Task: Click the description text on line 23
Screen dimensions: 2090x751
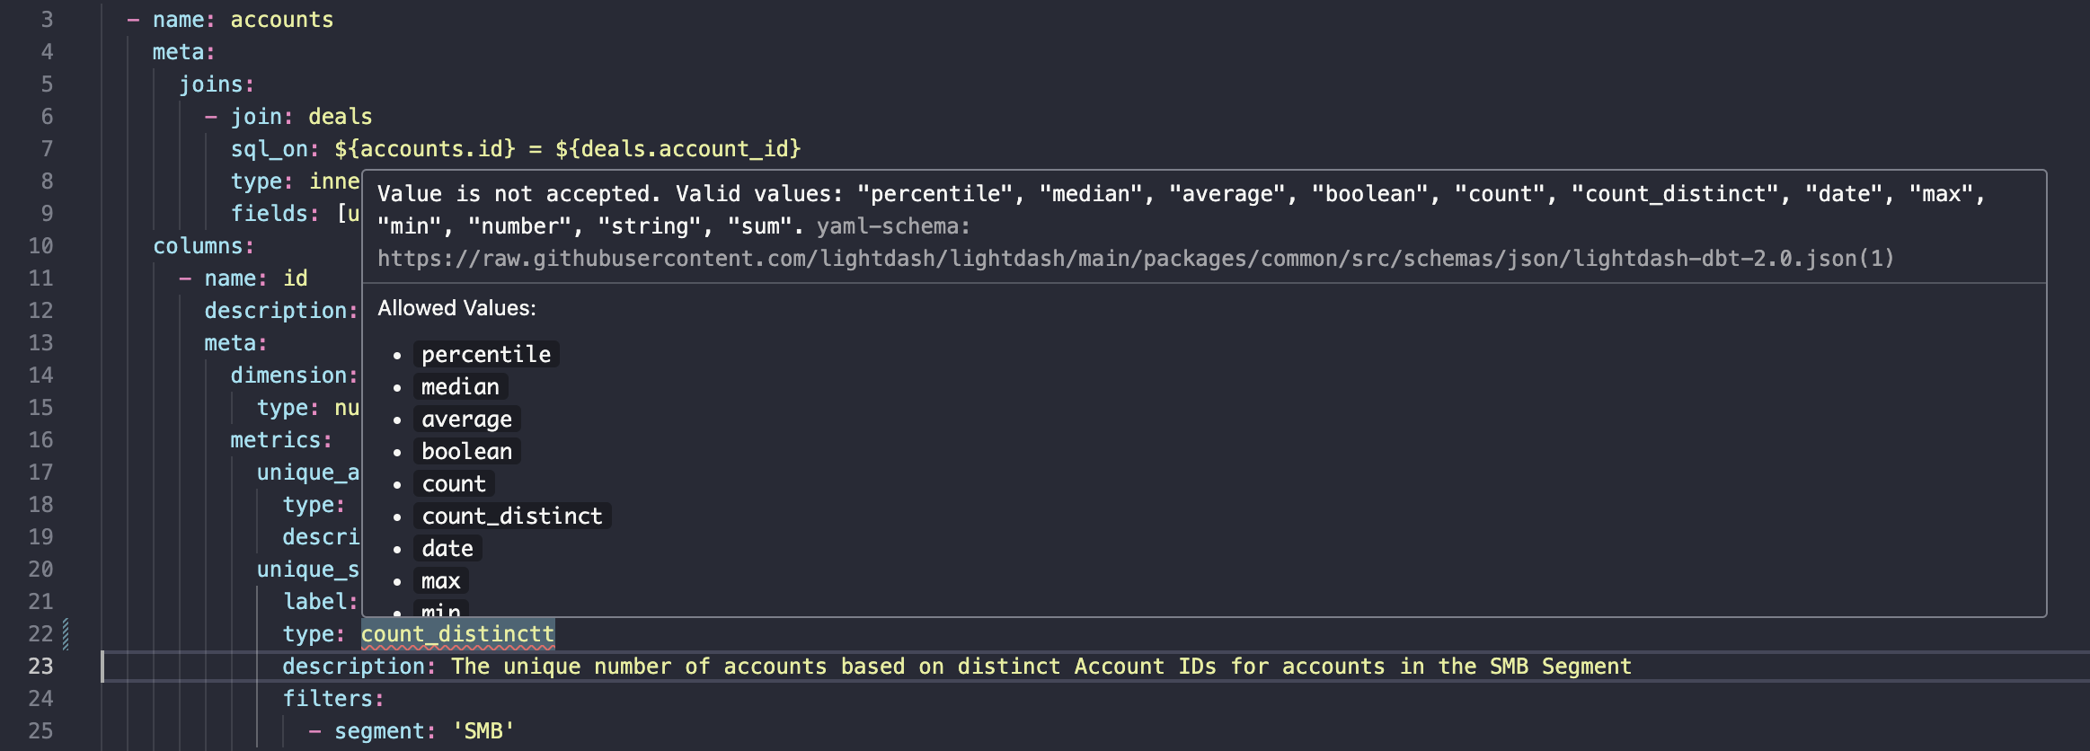Action: 1041,667
